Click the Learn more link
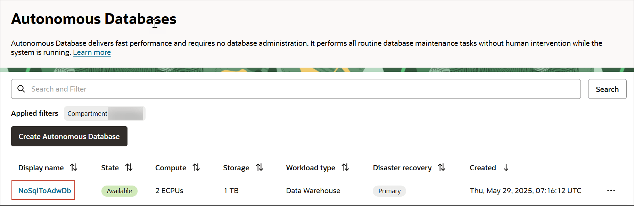The image size is (634, 206). (92, 52)
